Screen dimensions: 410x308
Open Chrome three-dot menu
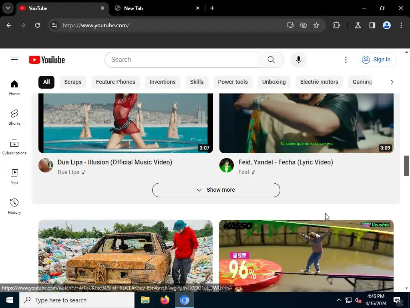click(x=401, y=25)
